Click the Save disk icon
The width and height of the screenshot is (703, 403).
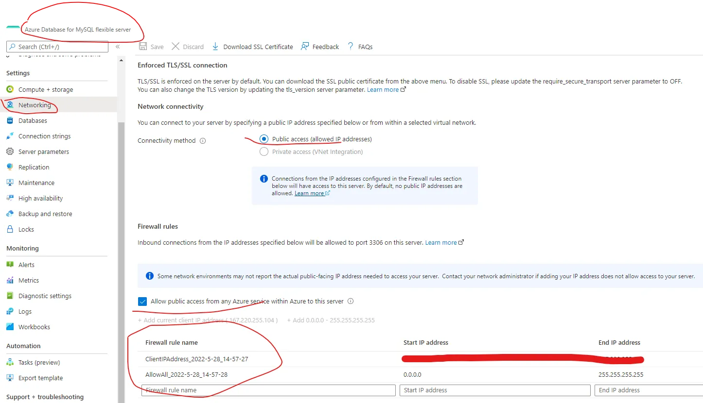coord(143,46)
